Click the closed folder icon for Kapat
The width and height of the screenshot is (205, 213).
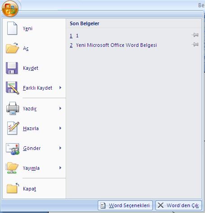[x=13, y=188]
